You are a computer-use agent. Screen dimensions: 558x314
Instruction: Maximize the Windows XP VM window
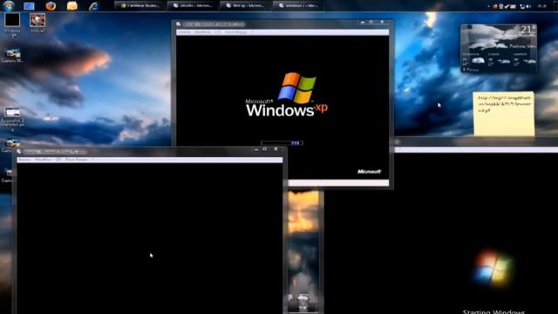371,22
